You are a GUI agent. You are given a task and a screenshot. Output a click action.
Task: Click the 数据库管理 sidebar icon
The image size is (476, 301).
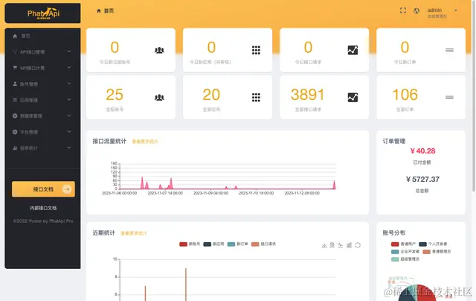pyautogui.click(x=15, y=115)
